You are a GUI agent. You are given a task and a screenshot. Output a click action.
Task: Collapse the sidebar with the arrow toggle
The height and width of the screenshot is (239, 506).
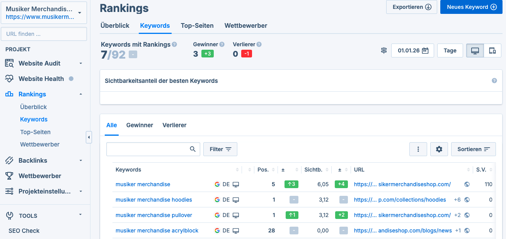coord(89,137)
